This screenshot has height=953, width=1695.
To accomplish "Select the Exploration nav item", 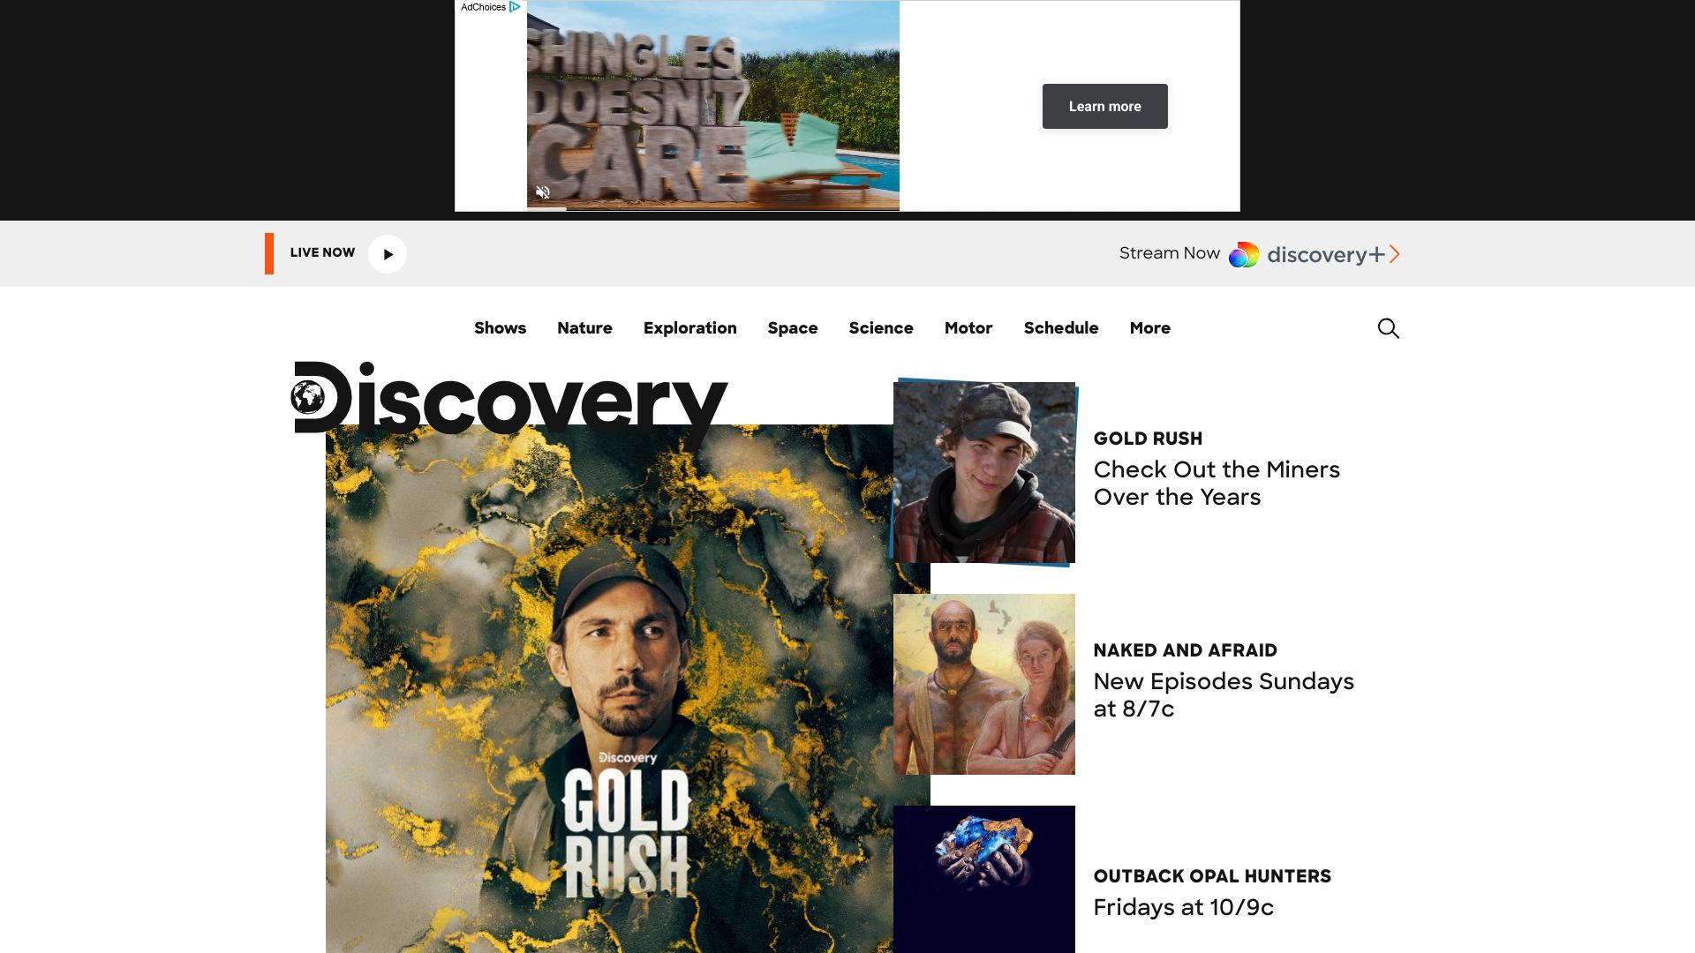I will 689,328.
